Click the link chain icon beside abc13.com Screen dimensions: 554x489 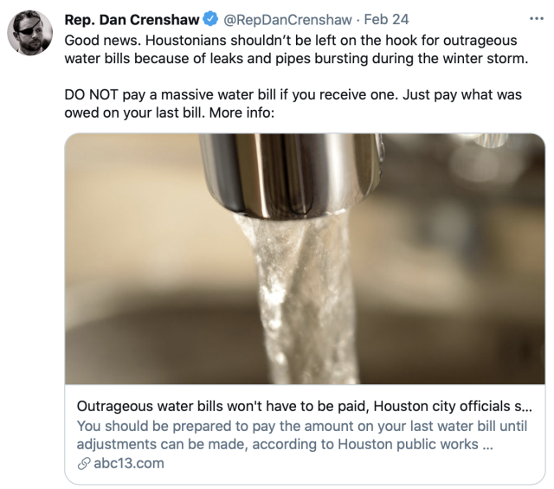tap(84, 464)
